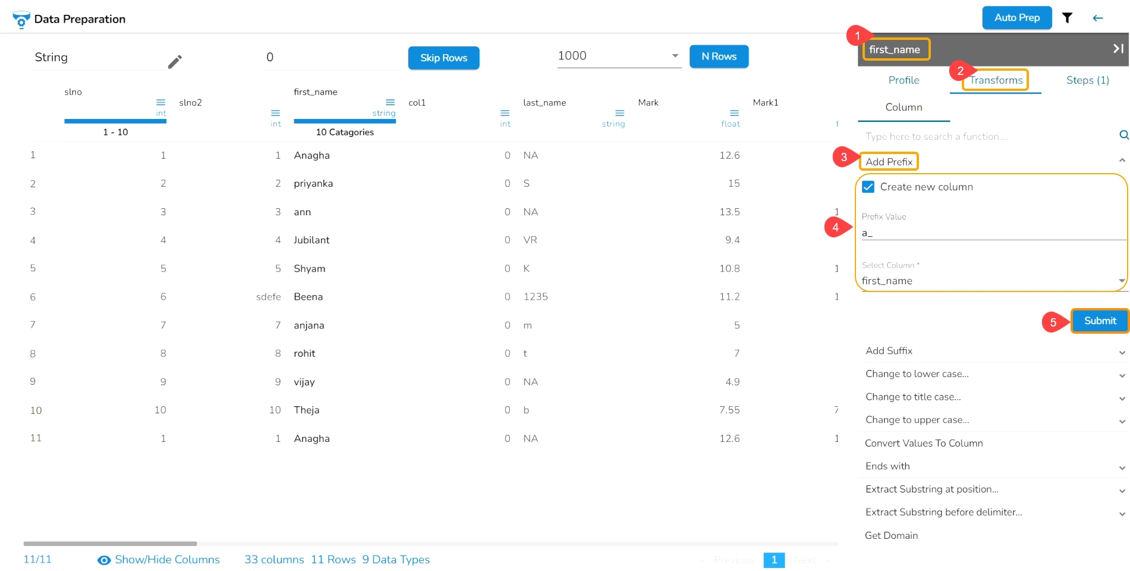Click the Auto Prep button
1130x571 pixels.
(1017, 18)
